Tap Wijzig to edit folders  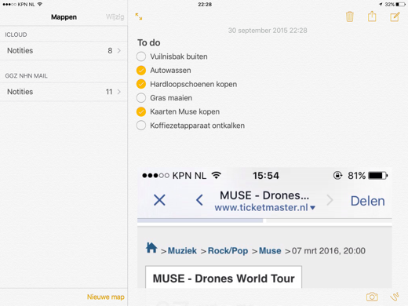(115, 17)
